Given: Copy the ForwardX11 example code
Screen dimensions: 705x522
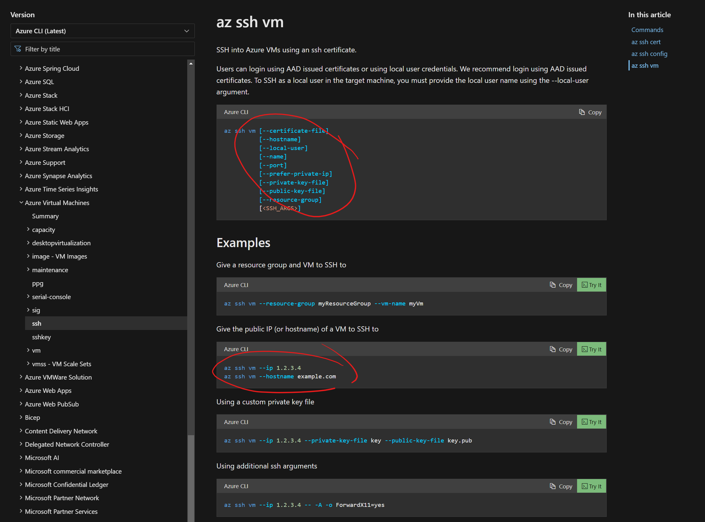Looking at the screenshot, I should point(561,486).
